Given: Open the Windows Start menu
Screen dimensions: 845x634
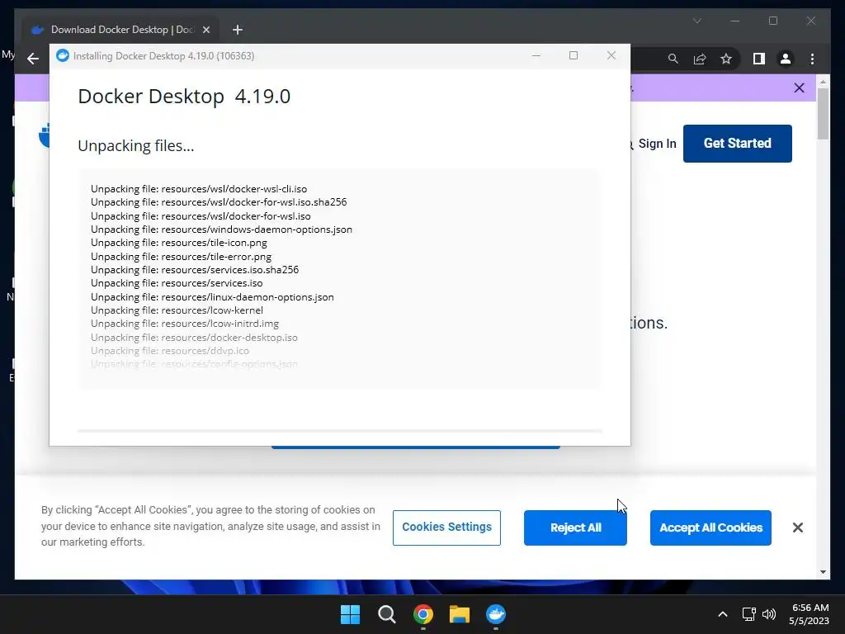Looking at the screenshot, I should (350, 614).
